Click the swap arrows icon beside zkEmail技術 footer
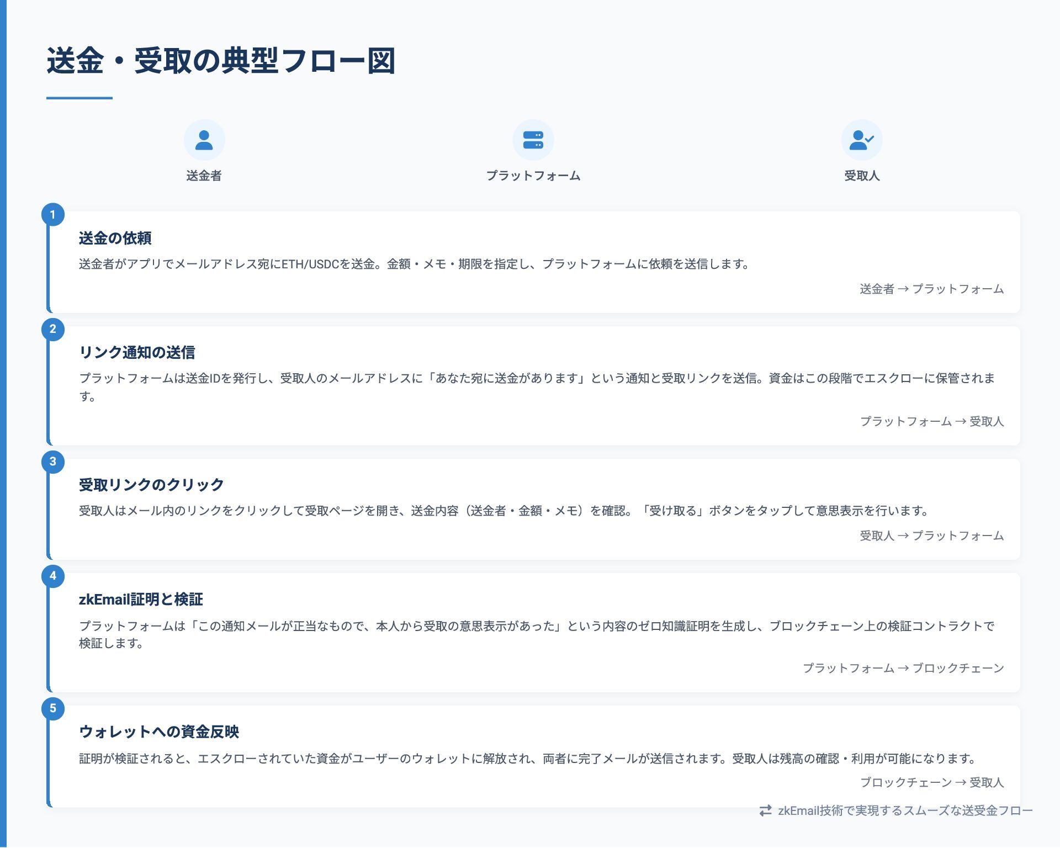This screenshot has width=1060, height=848. coord(765,810)
